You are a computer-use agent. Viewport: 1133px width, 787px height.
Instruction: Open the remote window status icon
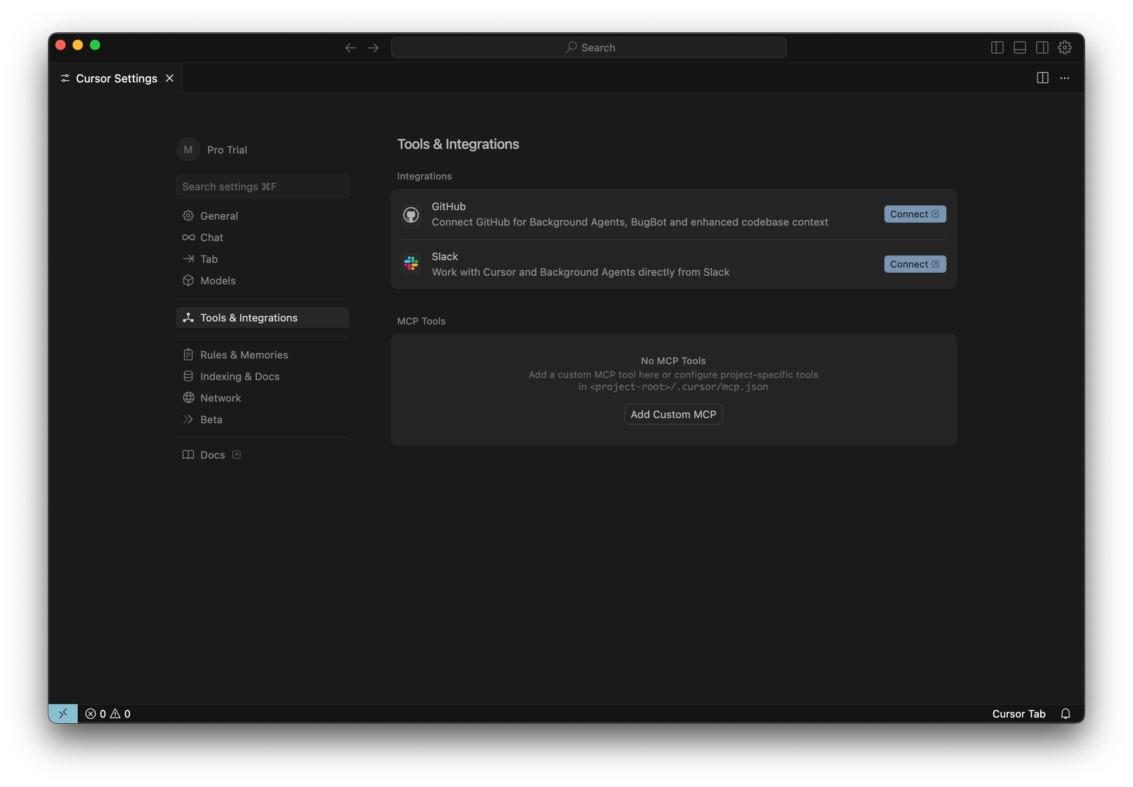[x=63, y=714]
